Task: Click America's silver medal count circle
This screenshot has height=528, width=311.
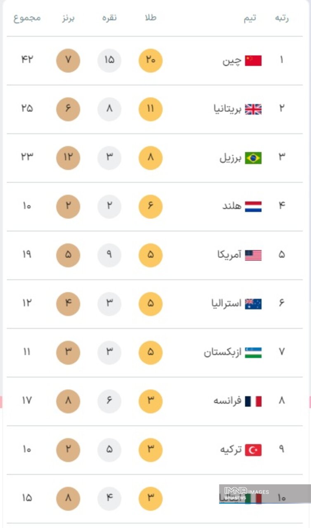Action: [x=109, y=255]
